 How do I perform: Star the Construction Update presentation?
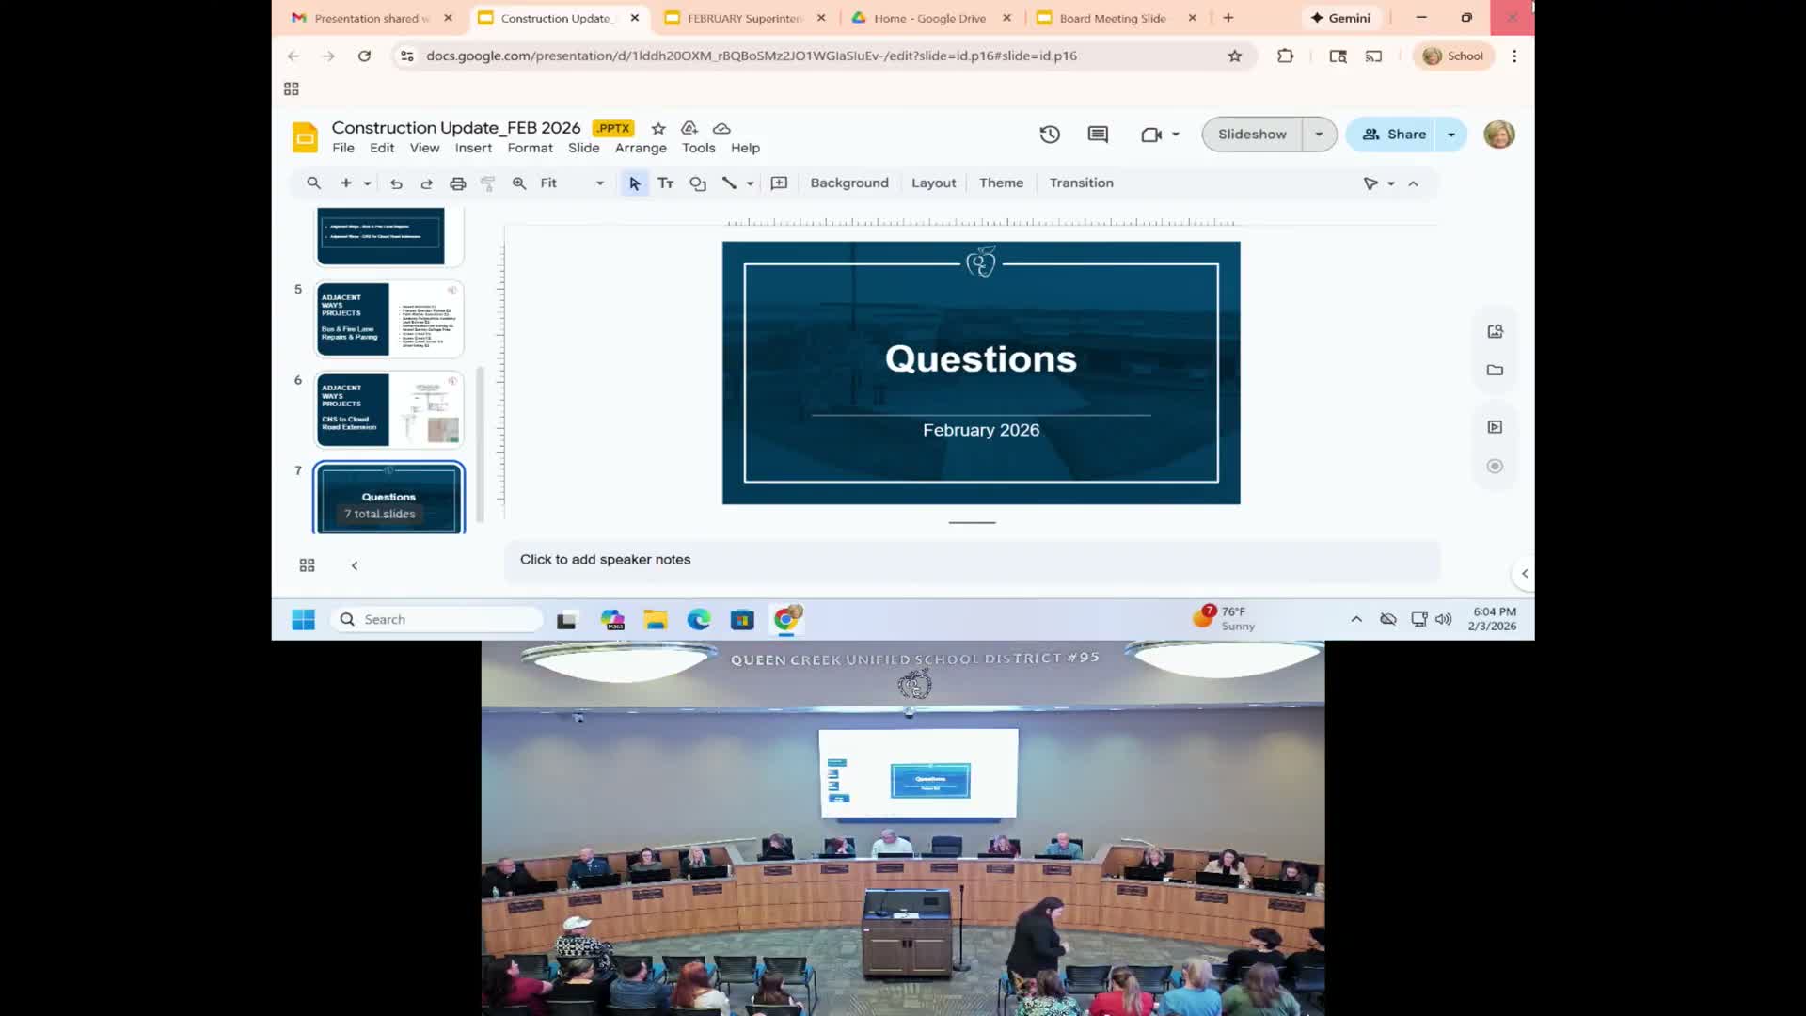[x=658, y=128]
